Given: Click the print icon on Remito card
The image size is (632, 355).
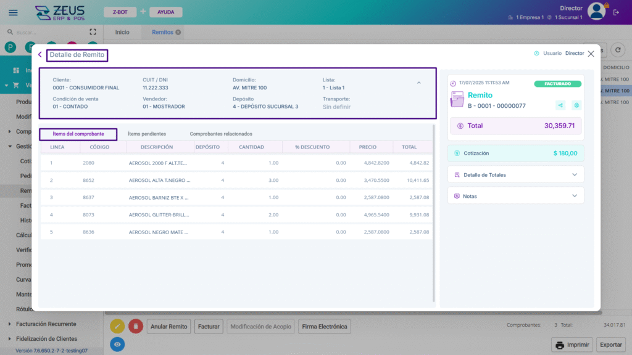Looking at the screenshot, I should coord(576,105).
